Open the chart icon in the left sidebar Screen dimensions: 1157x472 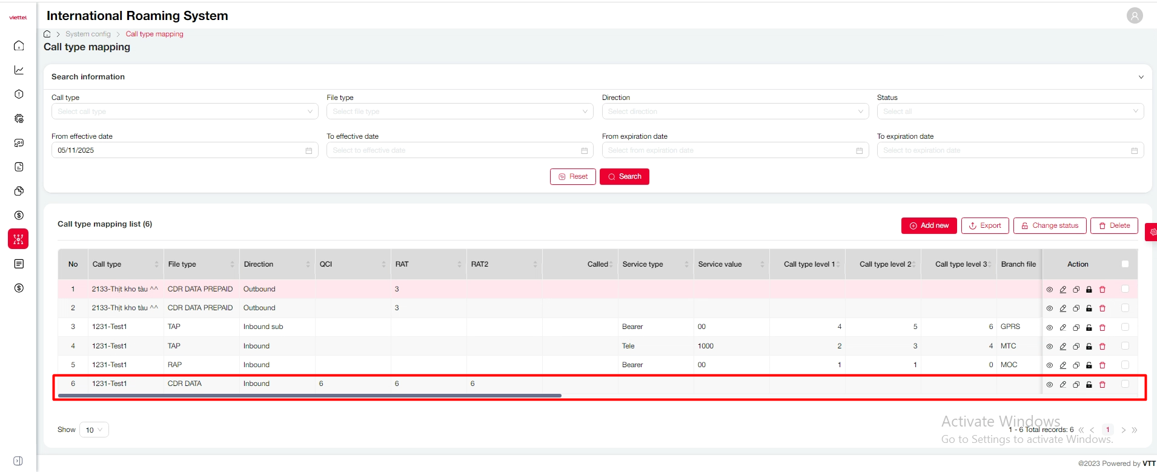19,70
